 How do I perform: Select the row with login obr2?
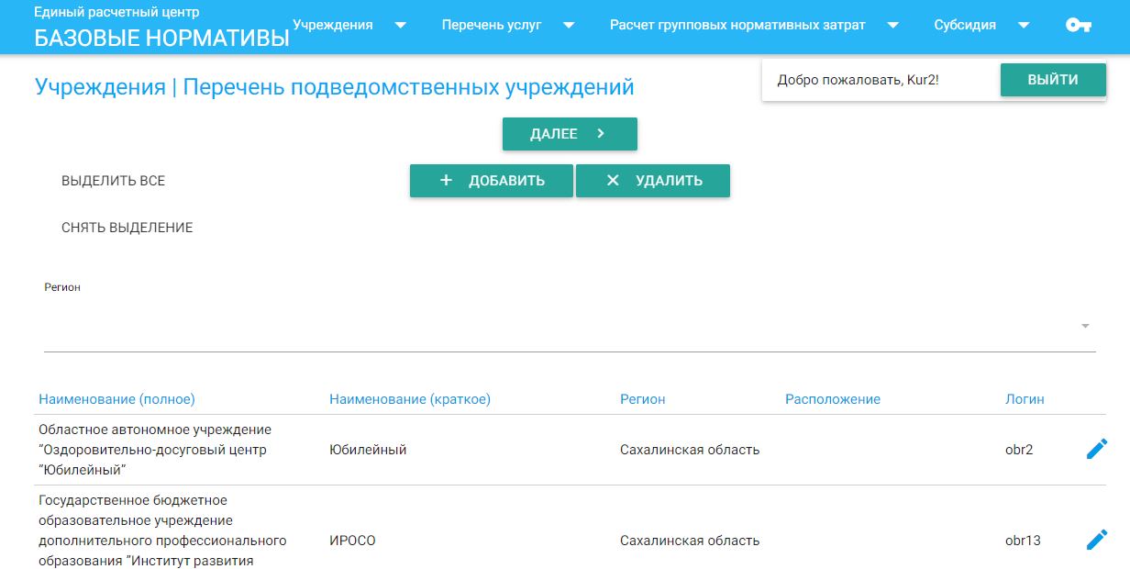[550, 450]
